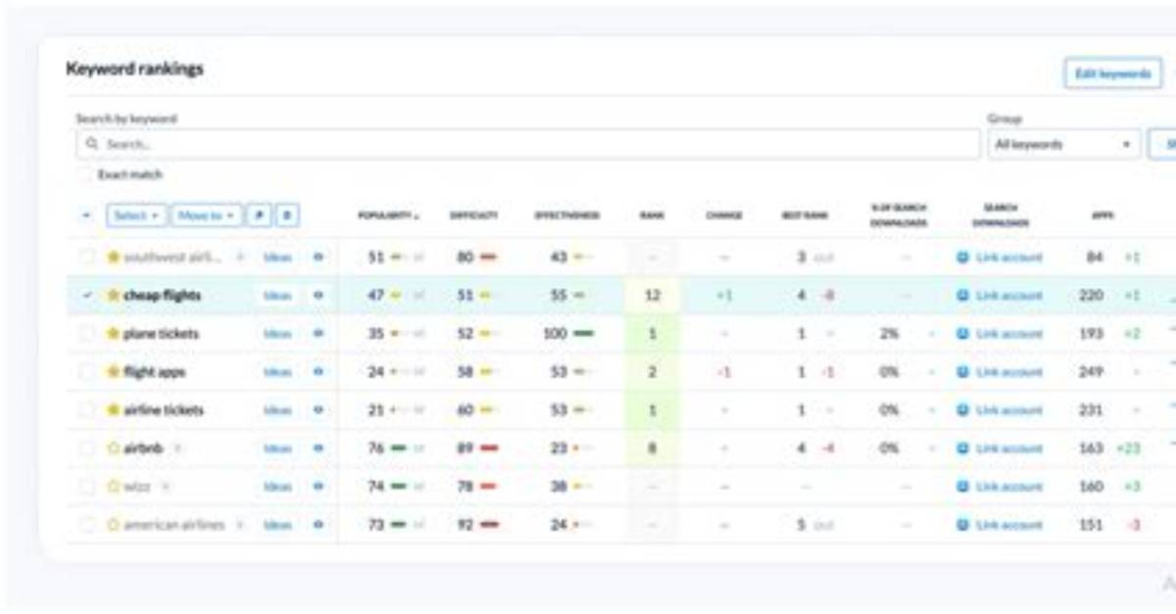Toggle eye icon for american airlines row
The height and width of the screenshot is (614, 1176).
[318, 525]
